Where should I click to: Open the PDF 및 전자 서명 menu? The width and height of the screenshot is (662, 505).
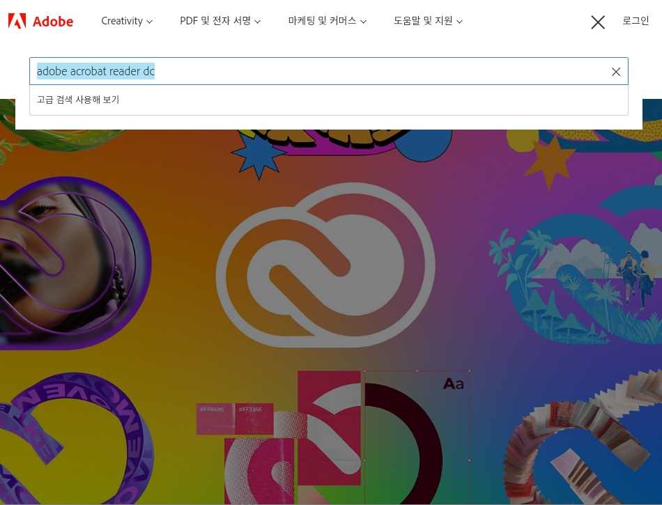click(220, 21)
